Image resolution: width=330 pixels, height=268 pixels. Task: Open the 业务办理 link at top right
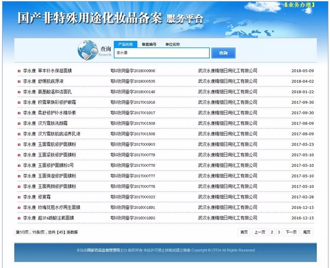click(299, 5)
